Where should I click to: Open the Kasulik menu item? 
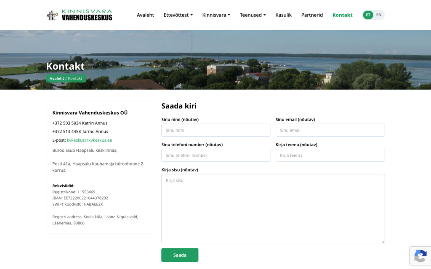(283, 15)
